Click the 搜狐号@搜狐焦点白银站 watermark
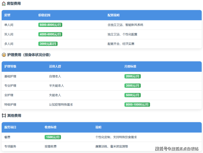This screenshot has width=203, height=153. tap(177, 149)
